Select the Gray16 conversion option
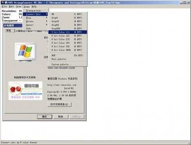Viewport: 191px width, 145px height. [x=68, y=21]
